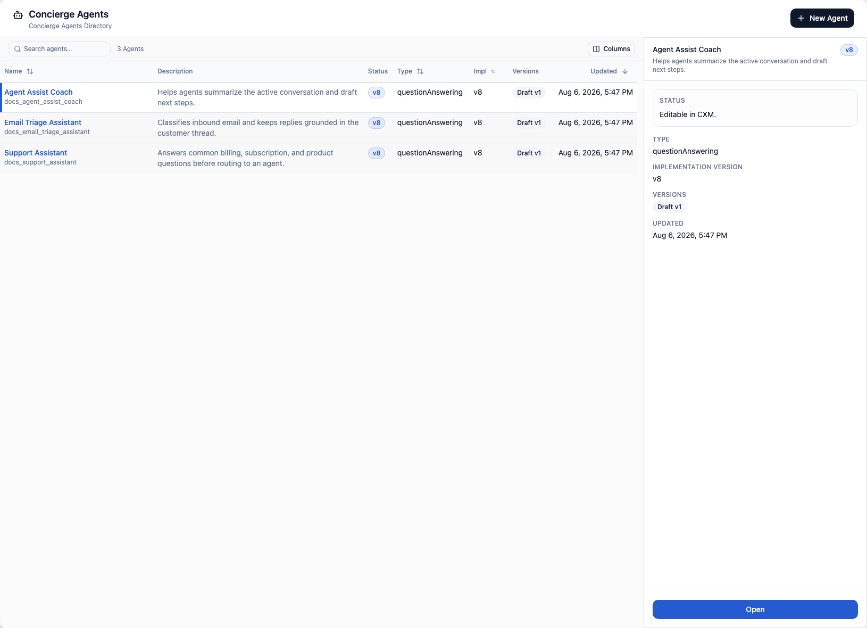This screenshot has height=628, width=867.
Task: Click the Columns layout icon
Action: point(596,49)
